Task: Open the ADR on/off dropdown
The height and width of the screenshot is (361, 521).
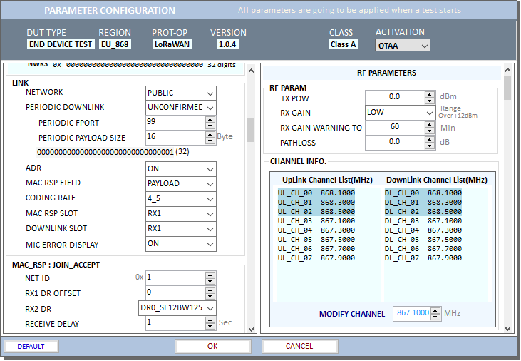Action: (210, 168)
